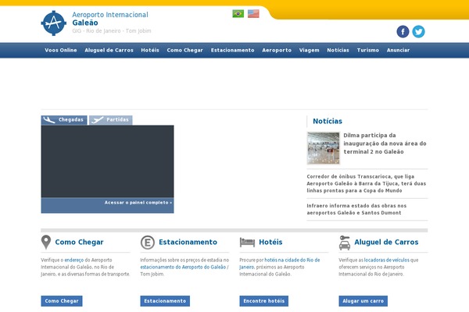
Task: Open the Facebook page icon
Action: point(403,31)
